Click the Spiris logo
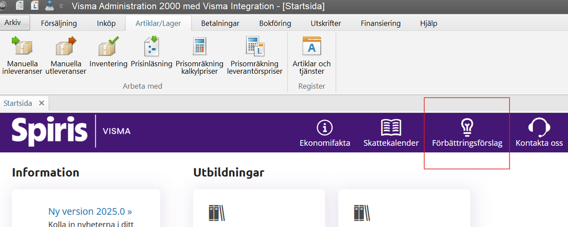Viewport: 568px width, 227px height. pos(49,130)
